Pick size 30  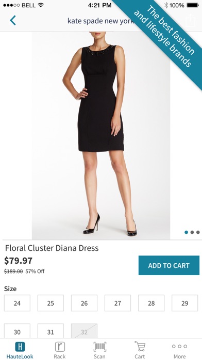pos(17,331)
